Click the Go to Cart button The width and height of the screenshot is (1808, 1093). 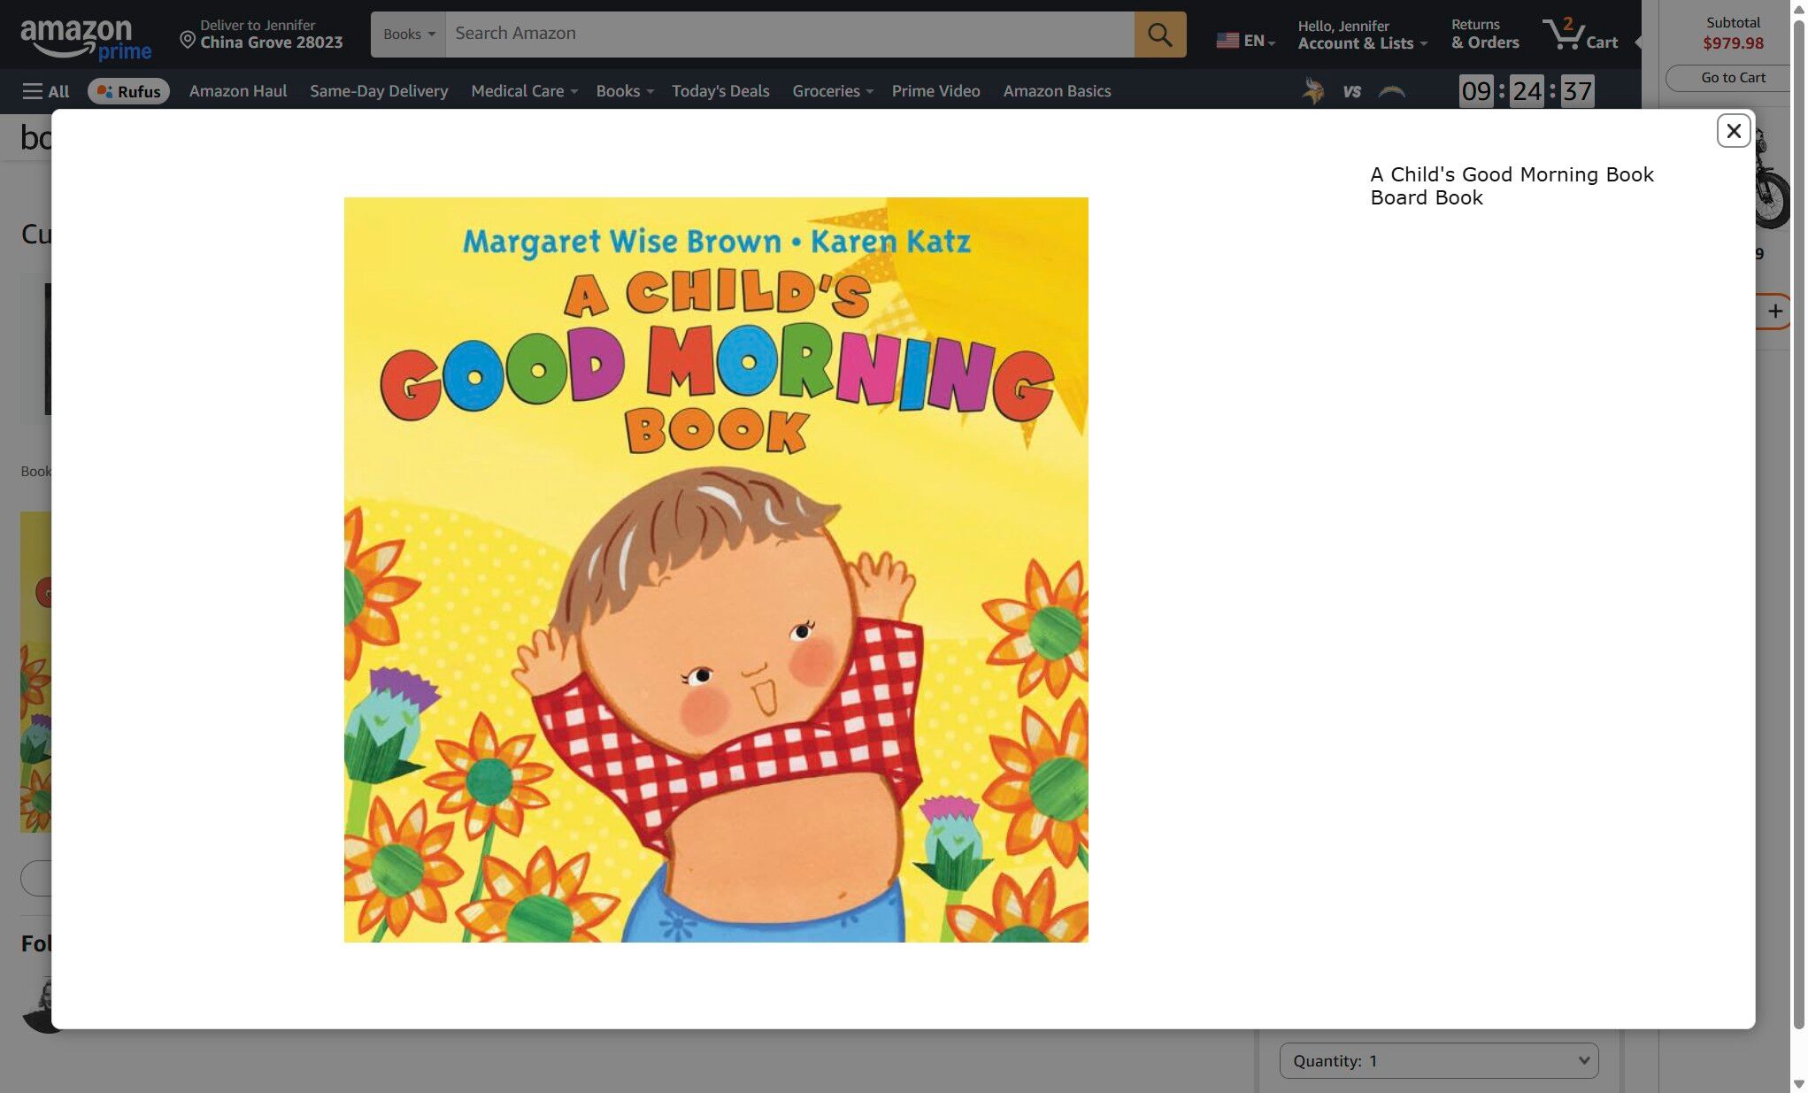point(1732,78)
